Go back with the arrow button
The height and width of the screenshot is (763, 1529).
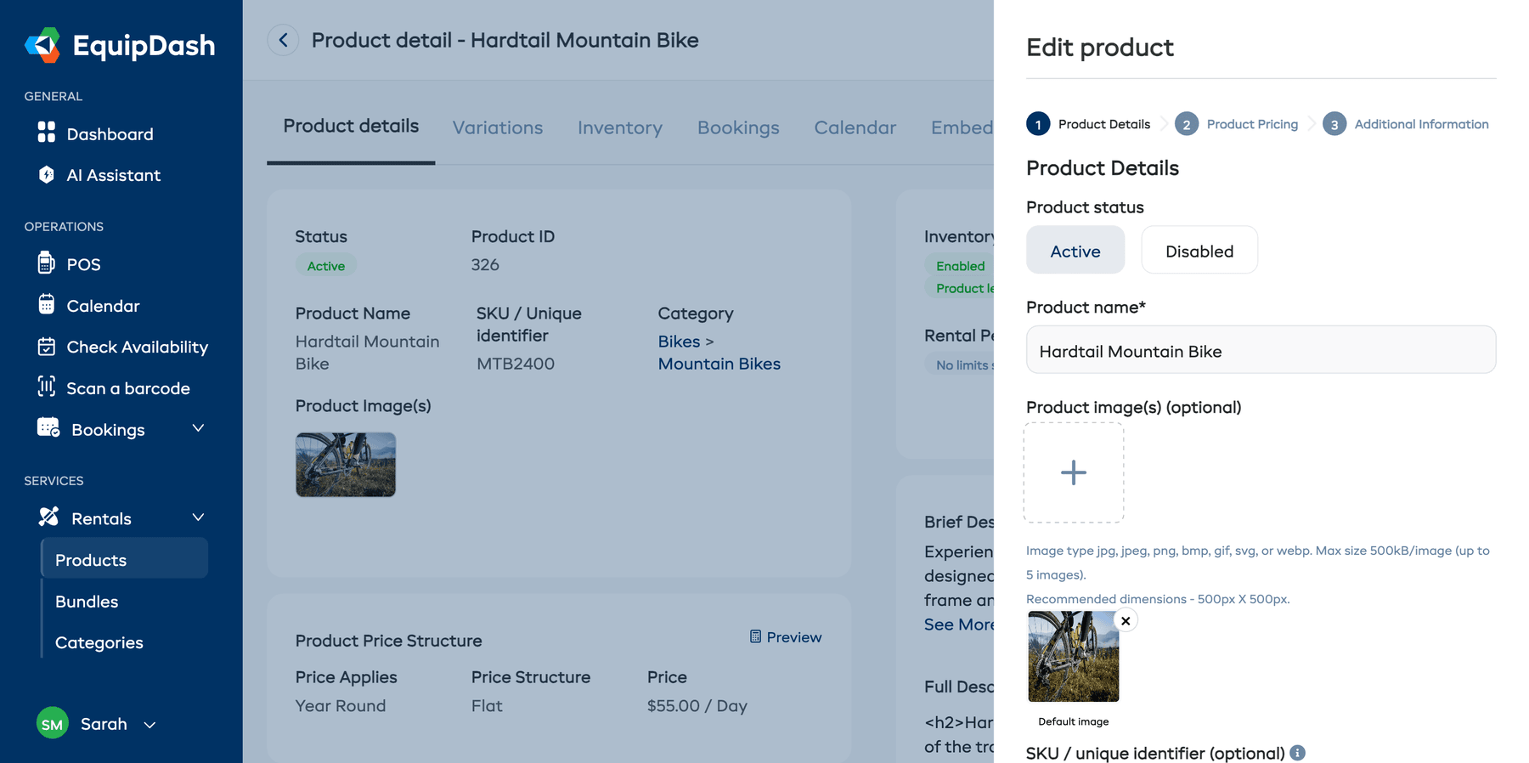pos(283,40)
